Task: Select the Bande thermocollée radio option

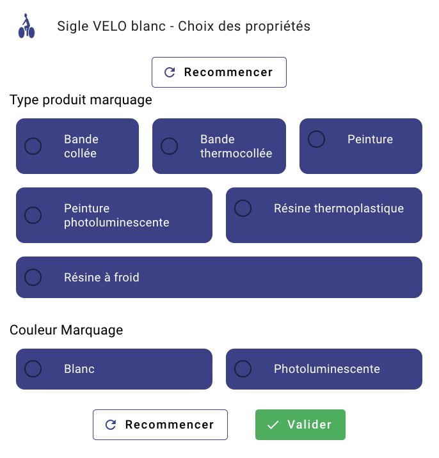Action: (169, 146)
